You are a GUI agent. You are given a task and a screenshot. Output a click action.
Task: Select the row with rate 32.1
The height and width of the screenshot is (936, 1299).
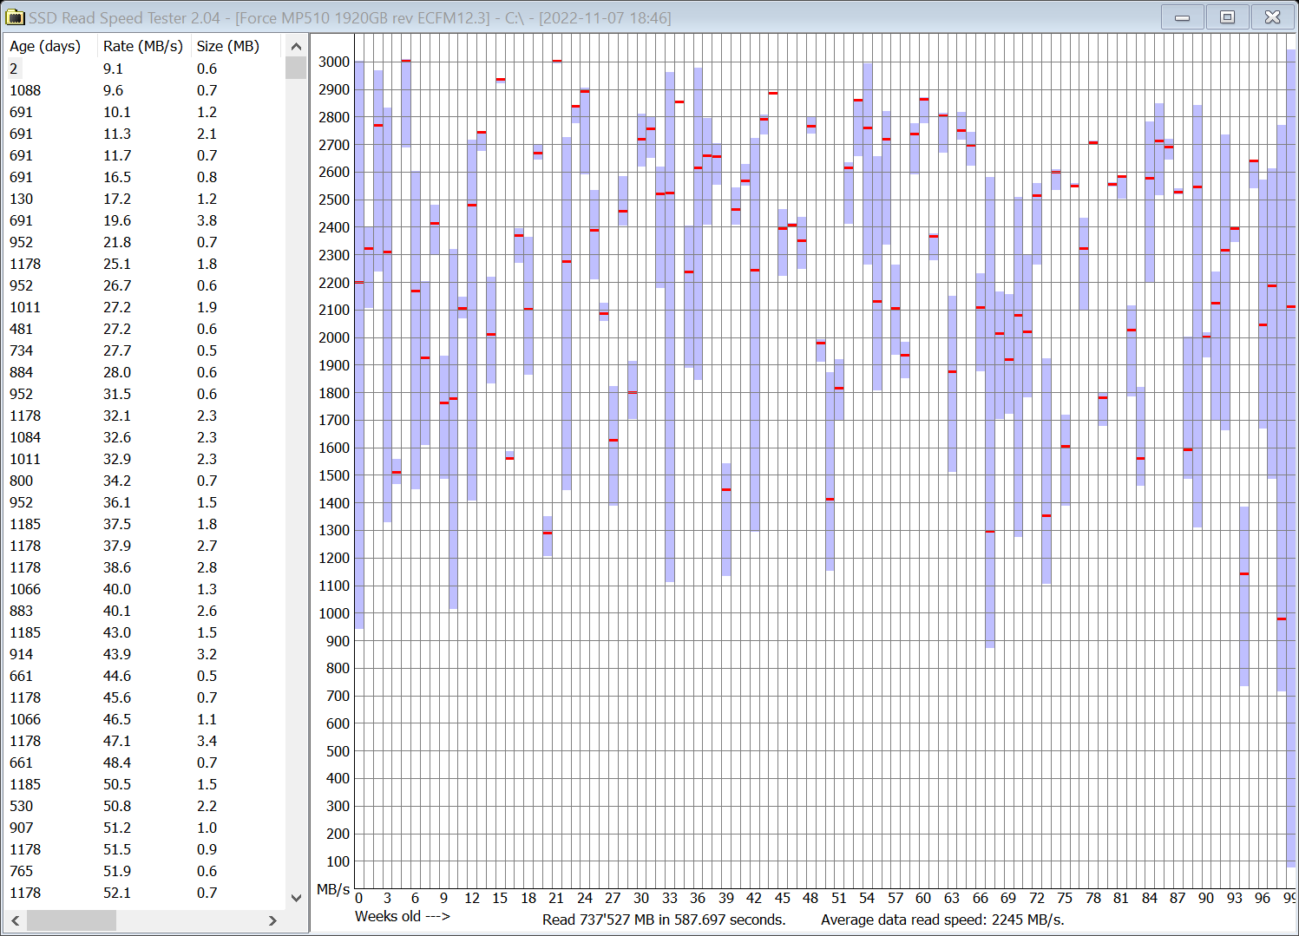145,416
